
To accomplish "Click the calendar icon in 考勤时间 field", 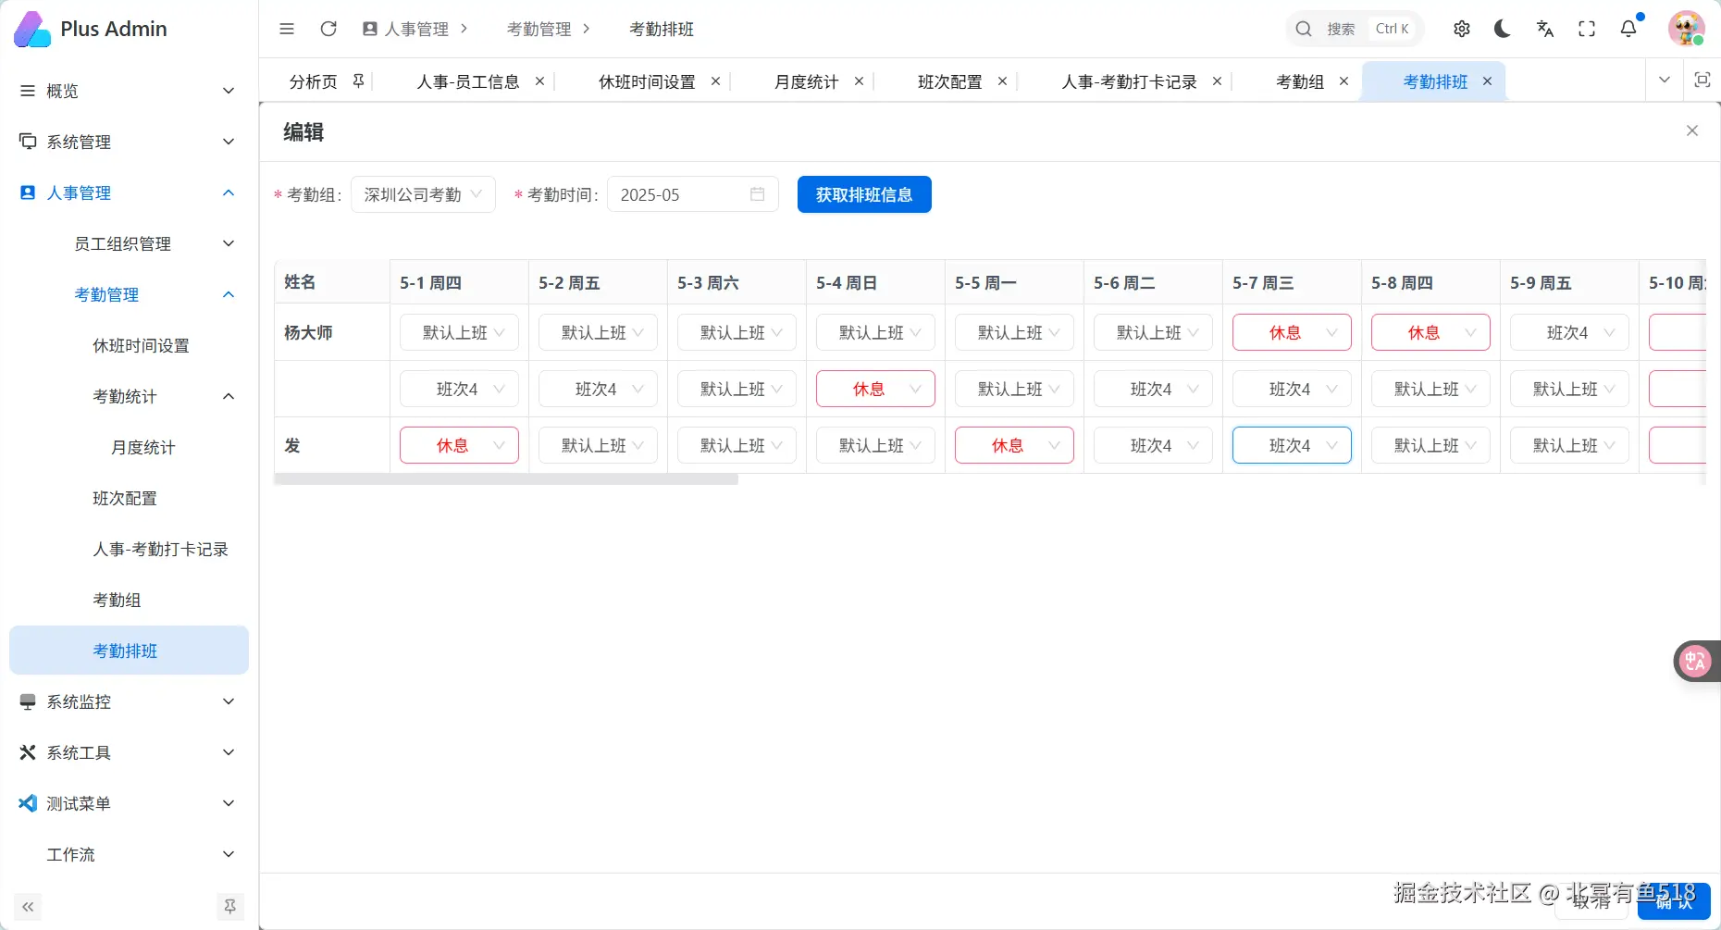I will pyautogui.click(x=757, y=194).
